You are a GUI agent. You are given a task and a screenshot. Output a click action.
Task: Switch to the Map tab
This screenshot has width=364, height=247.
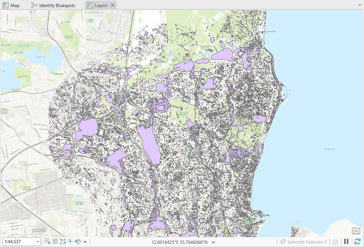tap(11, 5)
